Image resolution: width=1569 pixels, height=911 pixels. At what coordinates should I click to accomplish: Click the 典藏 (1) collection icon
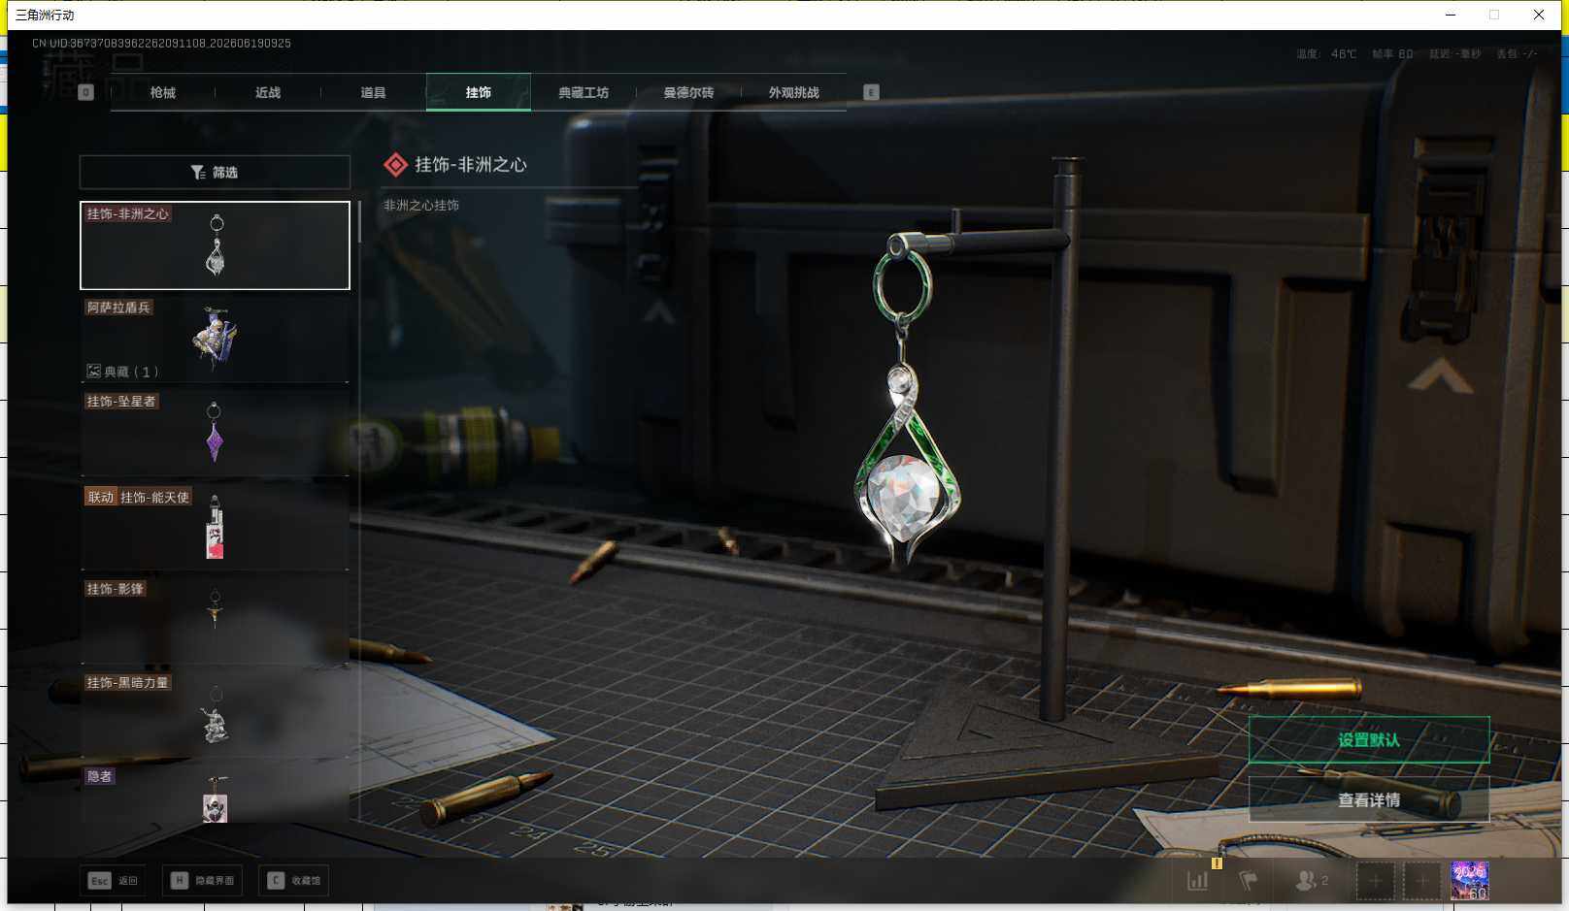click(x=94, y=371)
